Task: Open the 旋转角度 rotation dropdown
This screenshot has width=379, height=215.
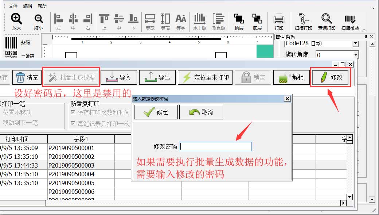Action: click(355, 55)
